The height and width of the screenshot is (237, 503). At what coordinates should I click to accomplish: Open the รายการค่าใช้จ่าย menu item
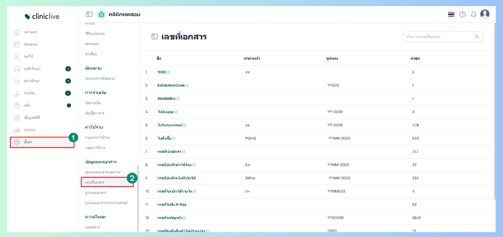click(97, 137)
